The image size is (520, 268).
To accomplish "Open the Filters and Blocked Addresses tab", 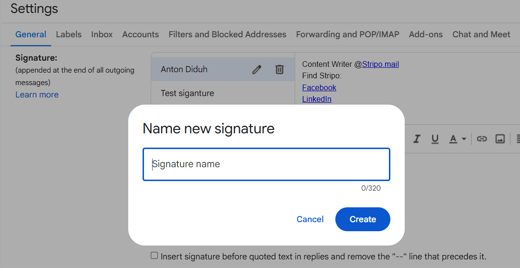I will 227,34.
